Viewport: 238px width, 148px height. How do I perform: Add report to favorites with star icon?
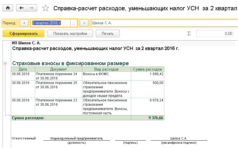tap(45, 8)
